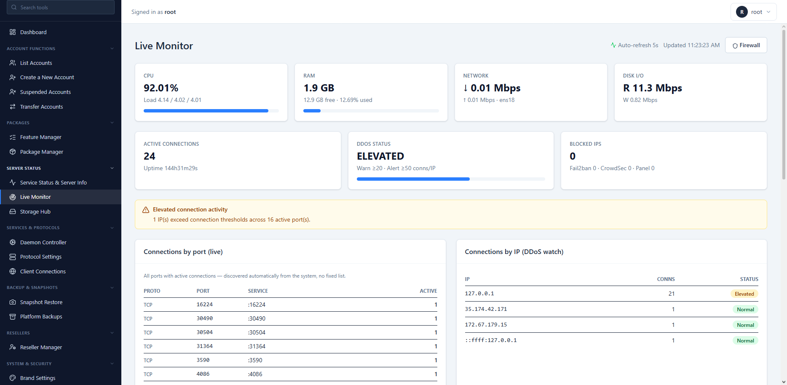Open the Firewall button
Viewport: 787px width, 385px height.
click(x=746, y=45)
